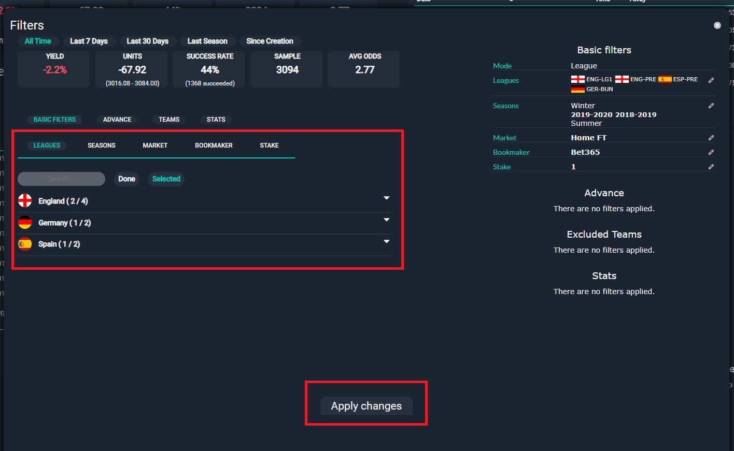Close the Filters dialog
734x451 pixels.
click(717, 25)
